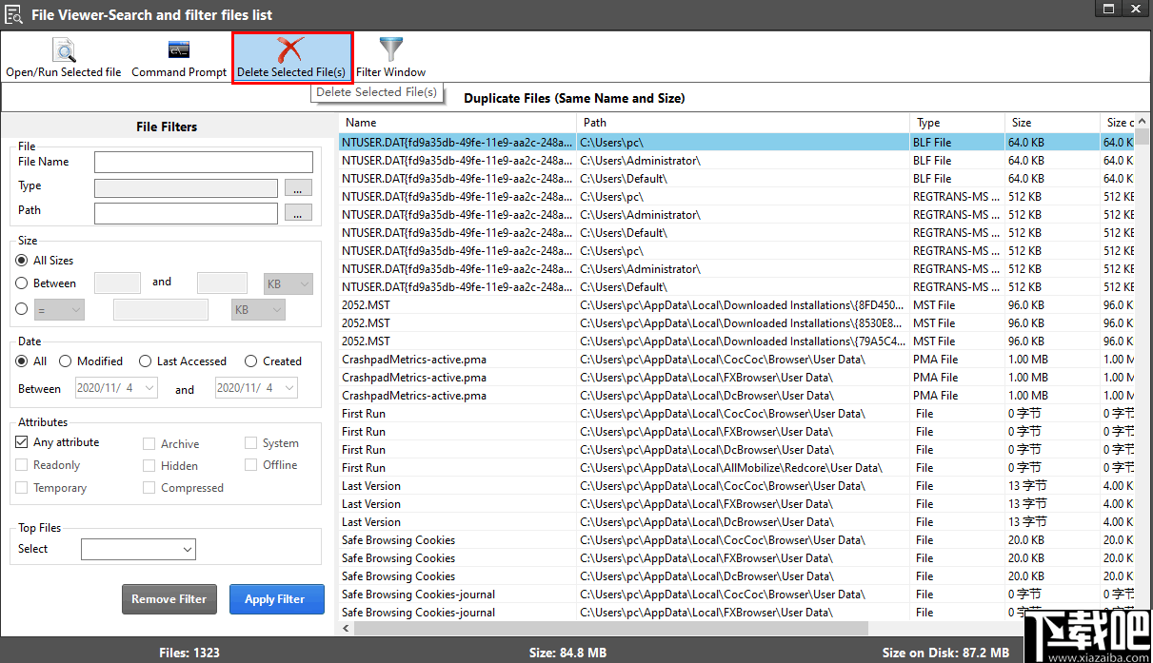
Task: Launch the Command Prompt tool
Action: tap(179, 57)
